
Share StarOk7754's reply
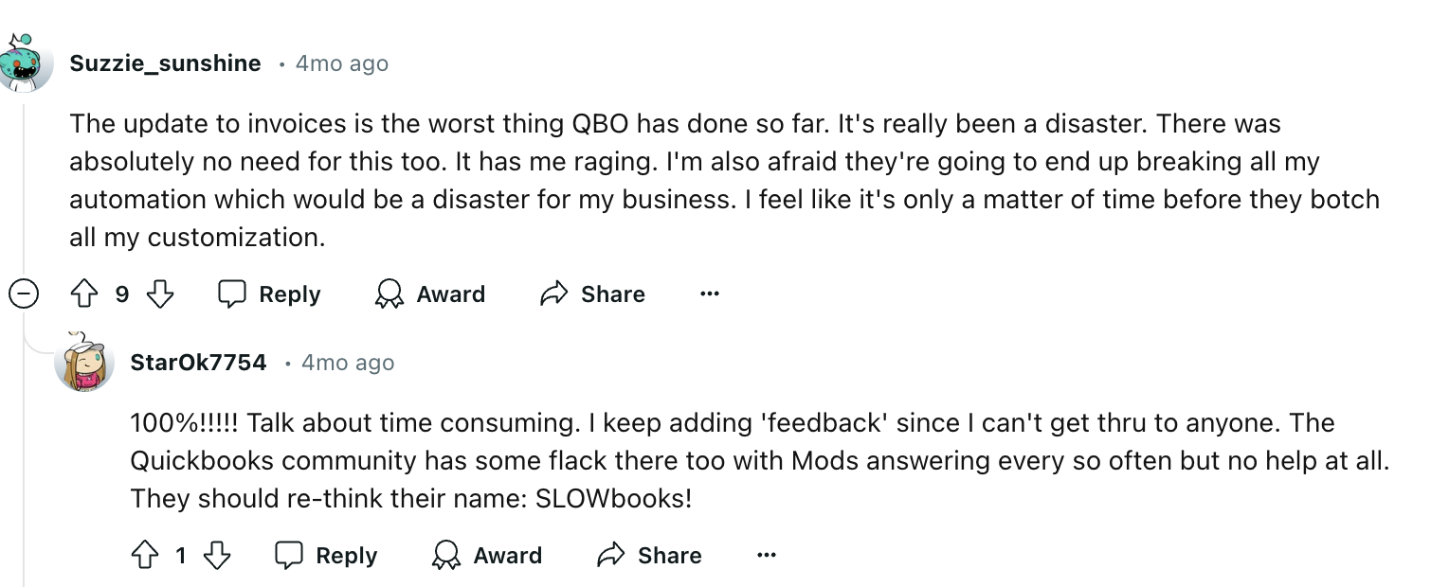650,556
